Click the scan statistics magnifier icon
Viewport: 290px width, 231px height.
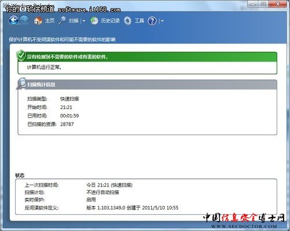(x=21, y=83)
